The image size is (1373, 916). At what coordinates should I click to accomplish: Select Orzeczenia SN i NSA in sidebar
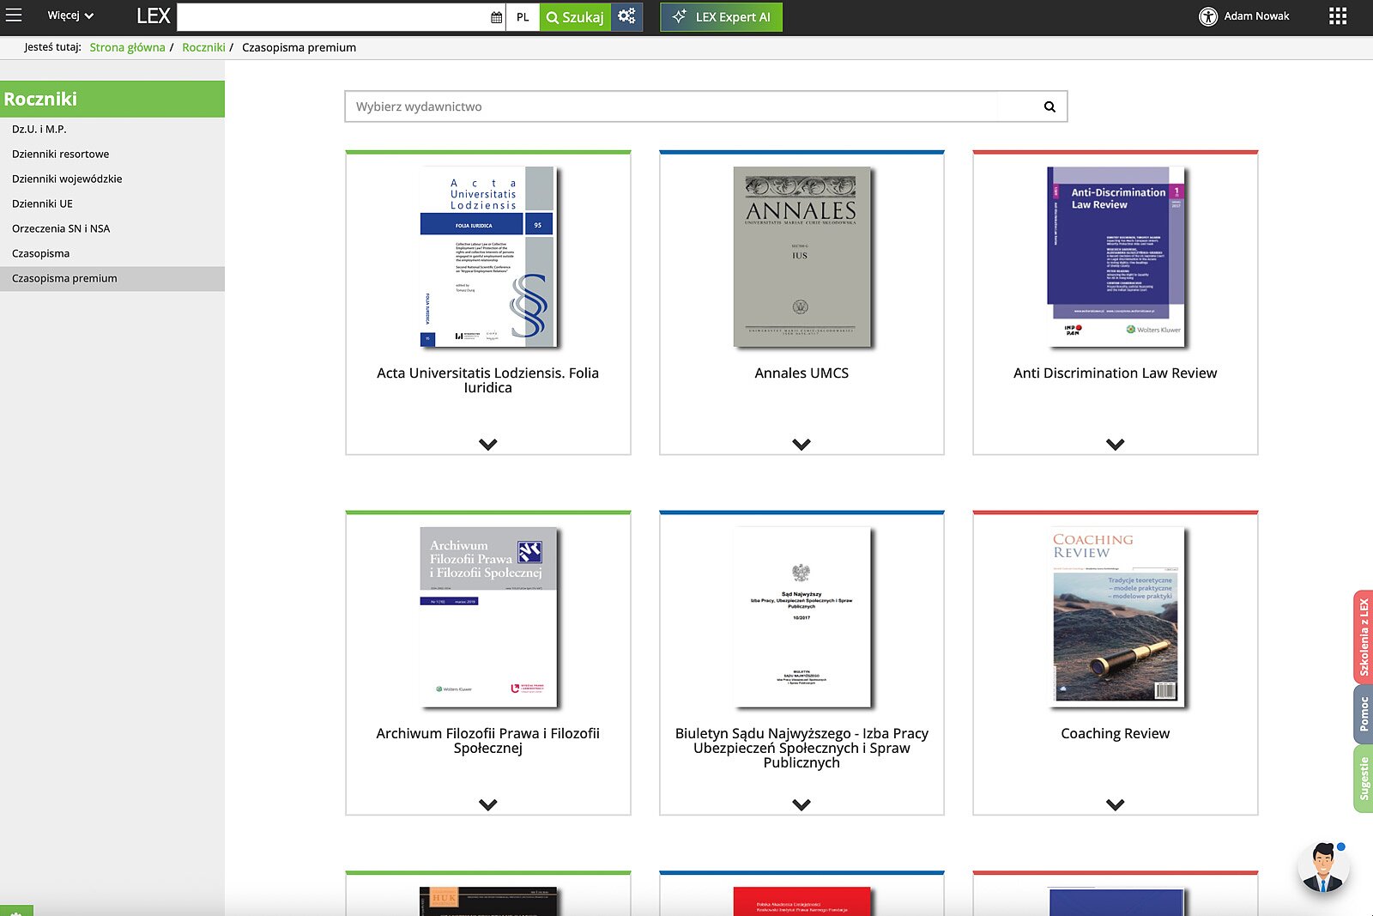(x=61, y=228)
